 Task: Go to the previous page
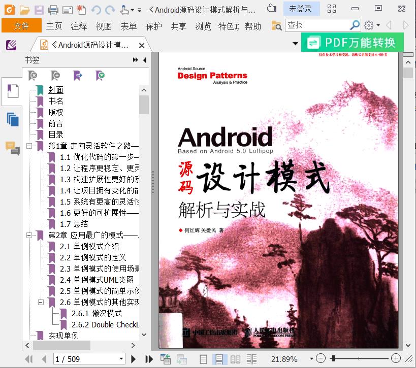tap(44, 359)
